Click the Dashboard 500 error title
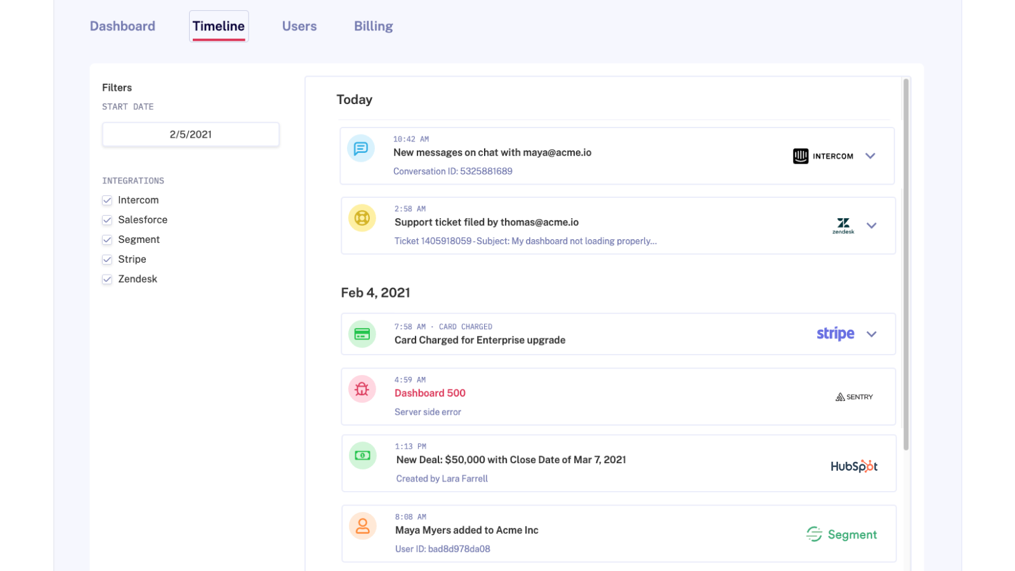Viewport: 1015px width, 571px height. [x=430, y=393]
